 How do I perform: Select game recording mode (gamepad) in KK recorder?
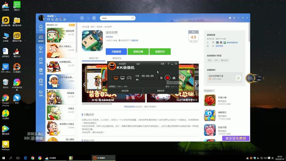click(129, 78)
